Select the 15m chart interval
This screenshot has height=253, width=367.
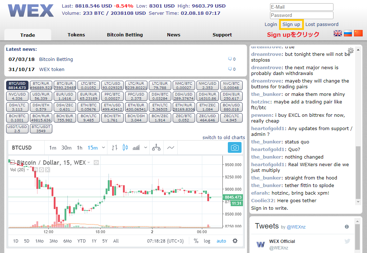pos(92,148)
